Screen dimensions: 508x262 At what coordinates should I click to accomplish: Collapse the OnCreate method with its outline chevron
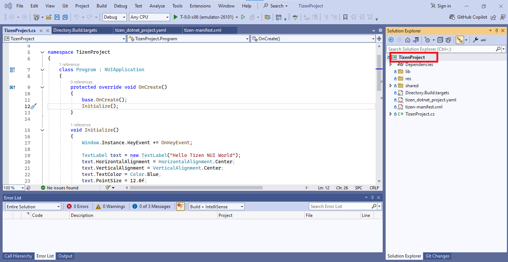point(42,87)
